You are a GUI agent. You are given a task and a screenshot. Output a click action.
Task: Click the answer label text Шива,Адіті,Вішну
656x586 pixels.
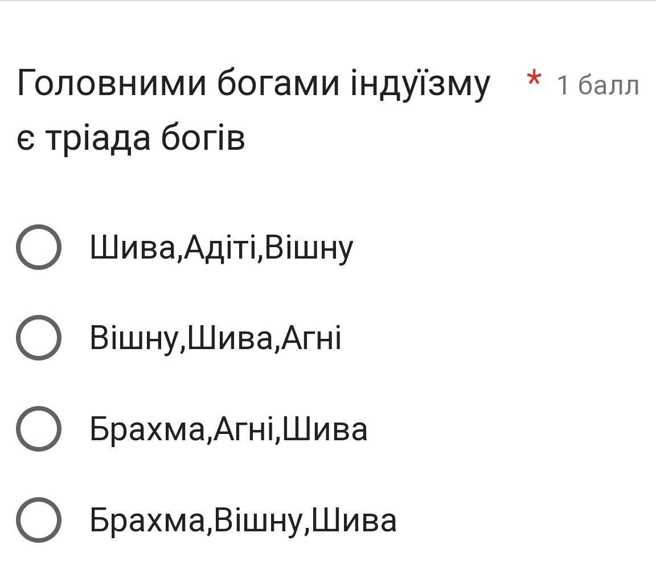coord(222,248)
